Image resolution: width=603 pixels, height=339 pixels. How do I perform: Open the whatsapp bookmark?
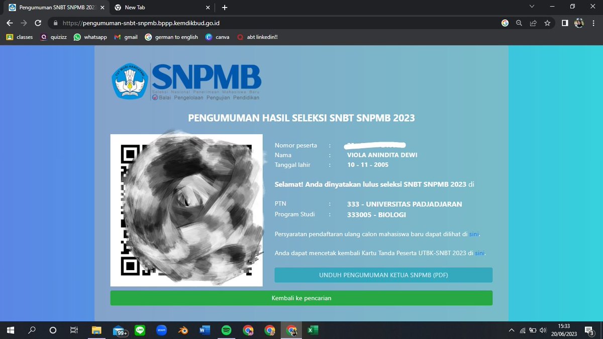90,37
